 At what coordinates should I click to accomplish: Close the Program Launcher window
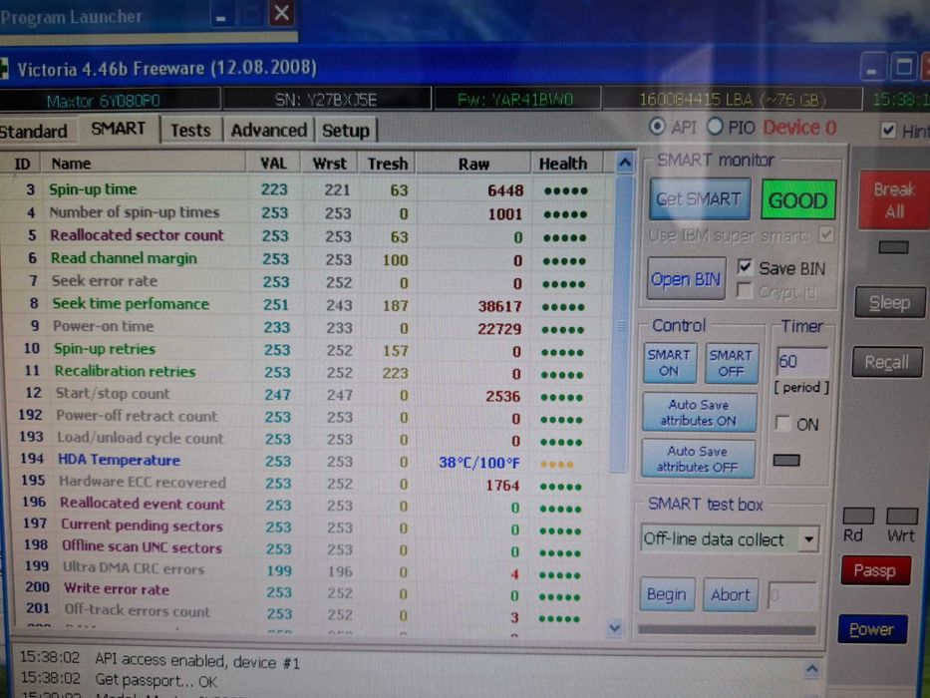pyautogui.click(x=282, y=13)
